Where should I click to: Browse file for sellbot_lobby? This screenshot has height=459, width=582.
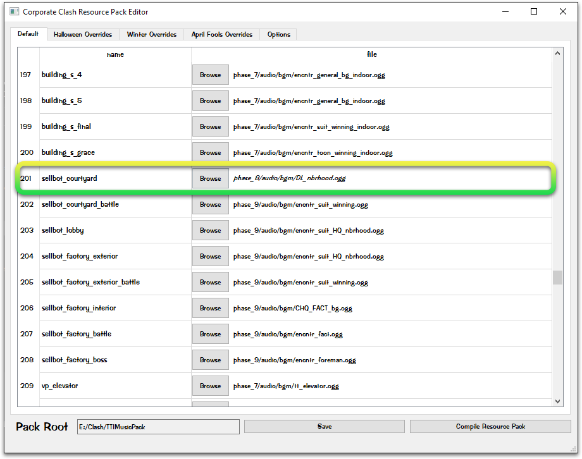click(211, 230)
